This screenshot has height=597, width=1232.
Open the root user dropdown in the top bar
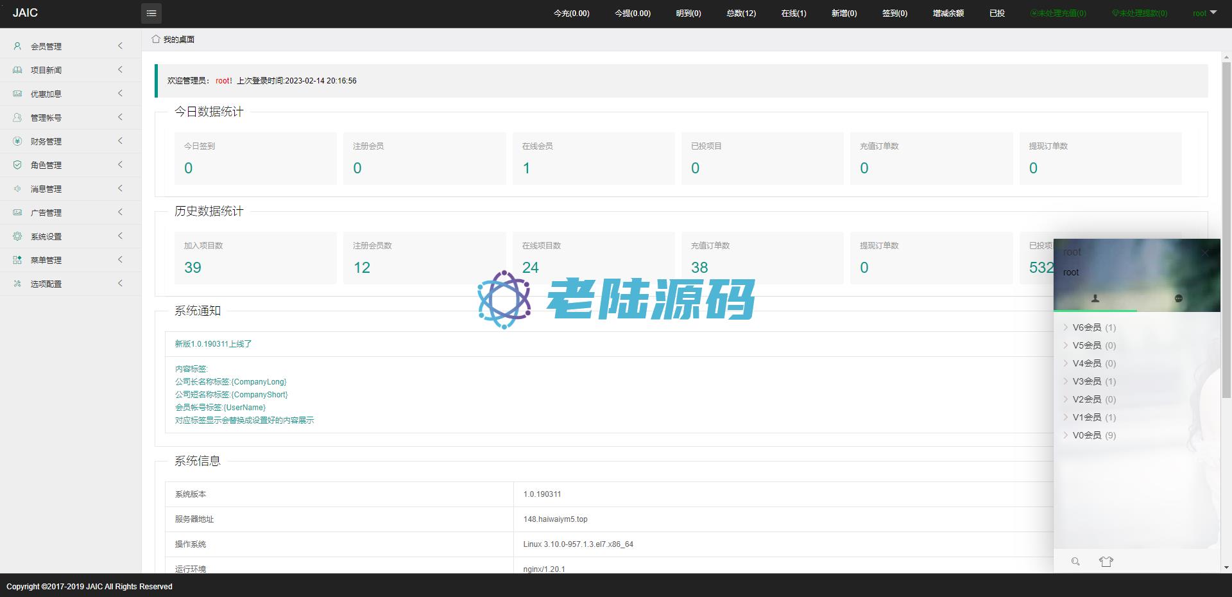[x=1204, y=13]
